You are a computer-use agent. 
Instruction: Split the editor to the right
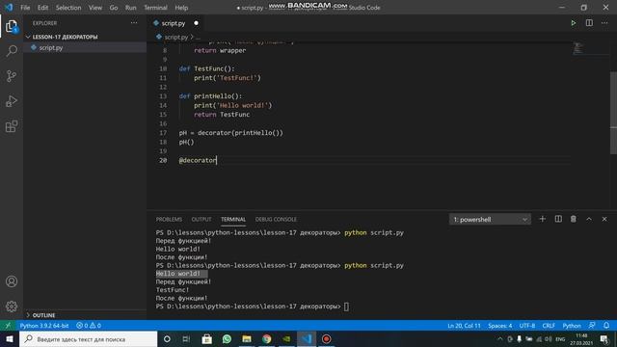pyautogui.click(x=589, y=23)
